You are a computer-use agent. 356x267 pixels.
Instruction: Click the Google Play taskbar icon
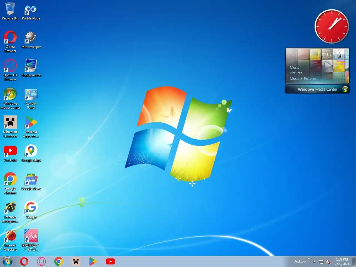click(93, 261)
